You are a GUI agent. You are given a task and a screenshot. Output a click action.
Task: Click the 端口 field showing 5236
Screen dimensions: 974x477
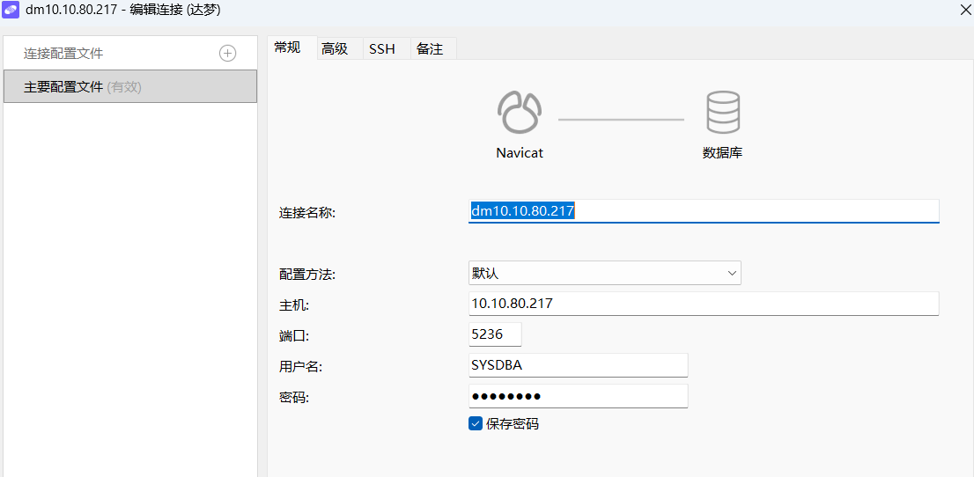click(x=495, y=334)
